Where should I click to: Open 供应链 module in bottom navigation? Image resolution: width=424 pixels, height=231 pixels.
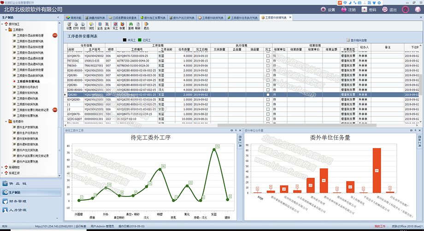(x=31, y=184)
